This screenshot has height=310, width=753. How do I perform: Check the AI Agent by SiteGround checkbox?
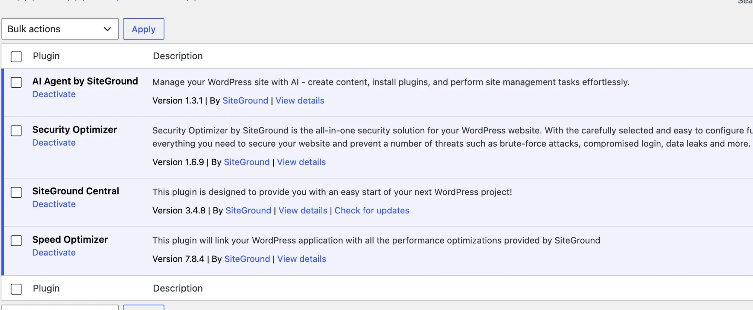[16, 82]
